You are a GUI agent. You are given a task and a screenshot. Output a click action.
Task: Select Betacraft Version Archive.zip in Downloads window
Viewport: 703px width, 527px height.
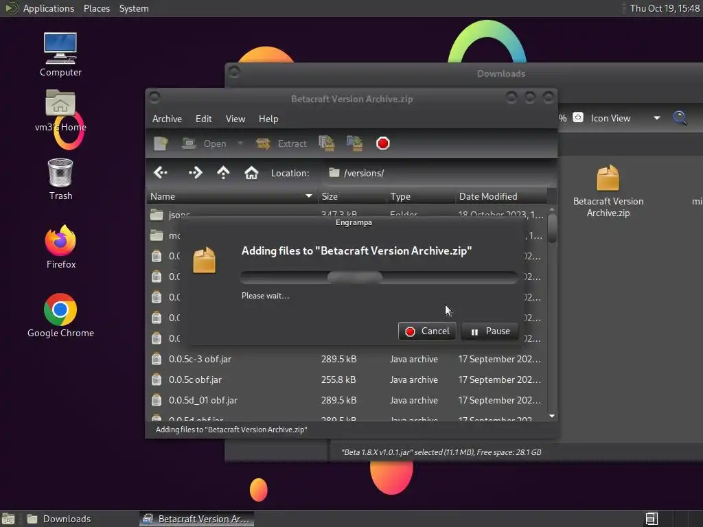click(608, 191)
